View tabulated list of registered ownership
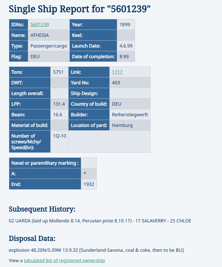This screenshot has height=267, width=222. (64, 260)
